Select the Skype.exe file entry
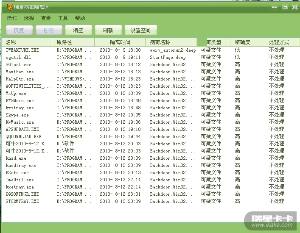Viewport: 300px width, 233px height. pyautogui.click(x=17, y=115)
